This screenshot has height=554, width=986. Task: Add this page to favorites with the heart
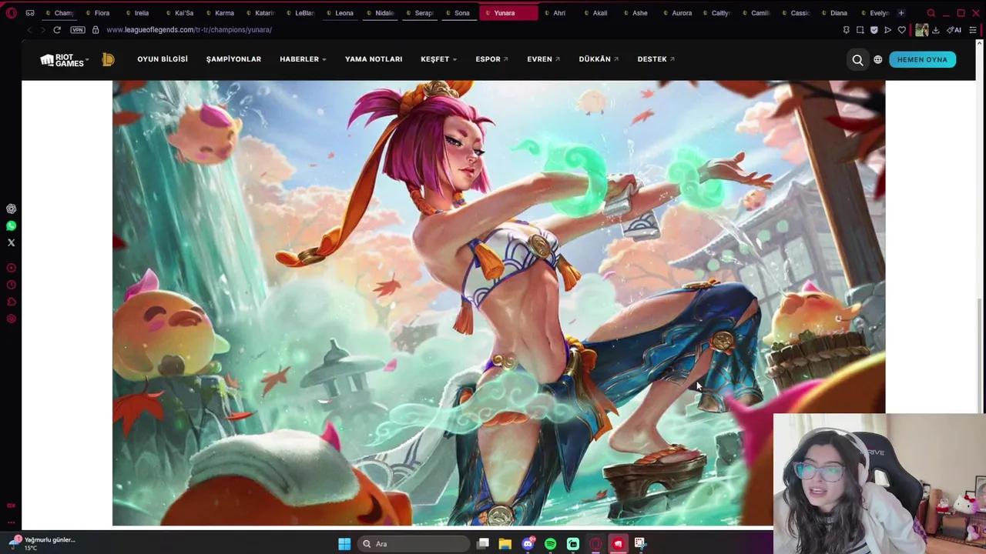pos(902,29)
